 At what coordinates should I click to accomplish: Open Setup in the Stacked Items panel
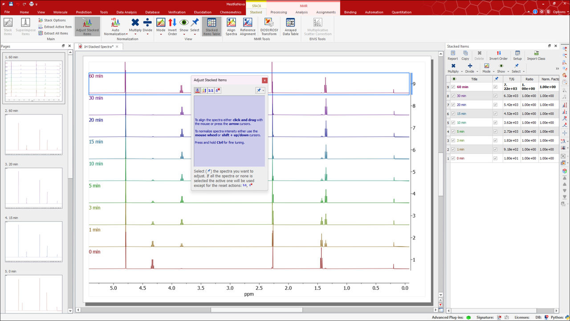pyautogui.click(x=517, y=55)
